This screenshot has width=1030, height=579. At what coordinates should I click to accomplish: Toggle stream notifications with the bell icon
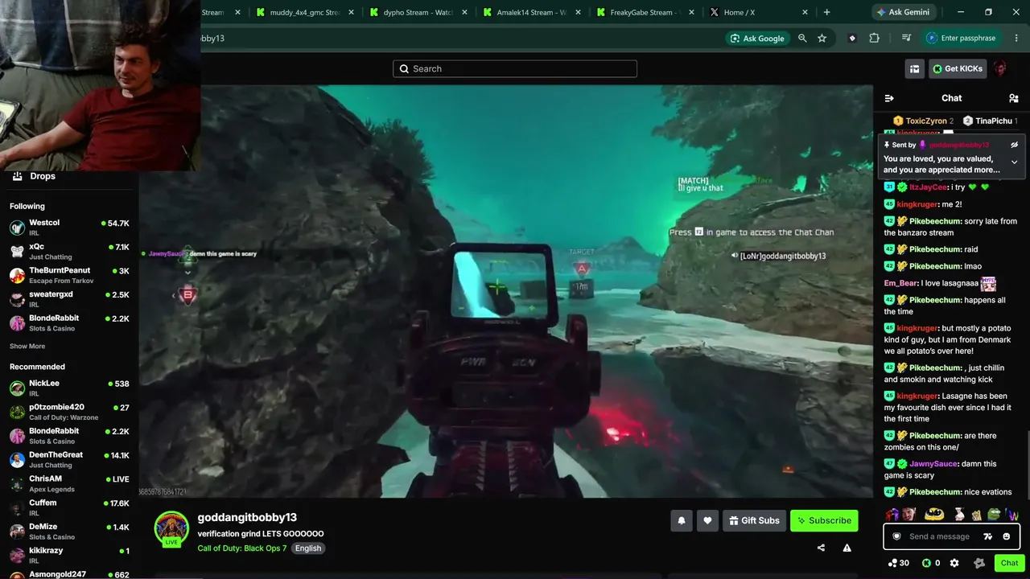coord(682,520)
